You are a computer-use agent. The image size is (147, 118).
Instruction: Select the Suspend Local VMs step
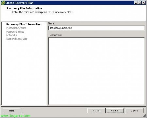(x=17, y=39)
